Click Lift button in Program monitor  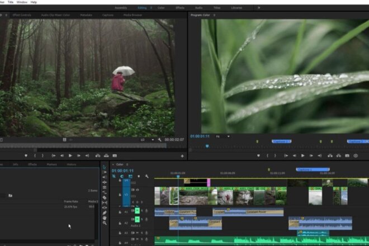pyautogui.click(x=330, y=155)
